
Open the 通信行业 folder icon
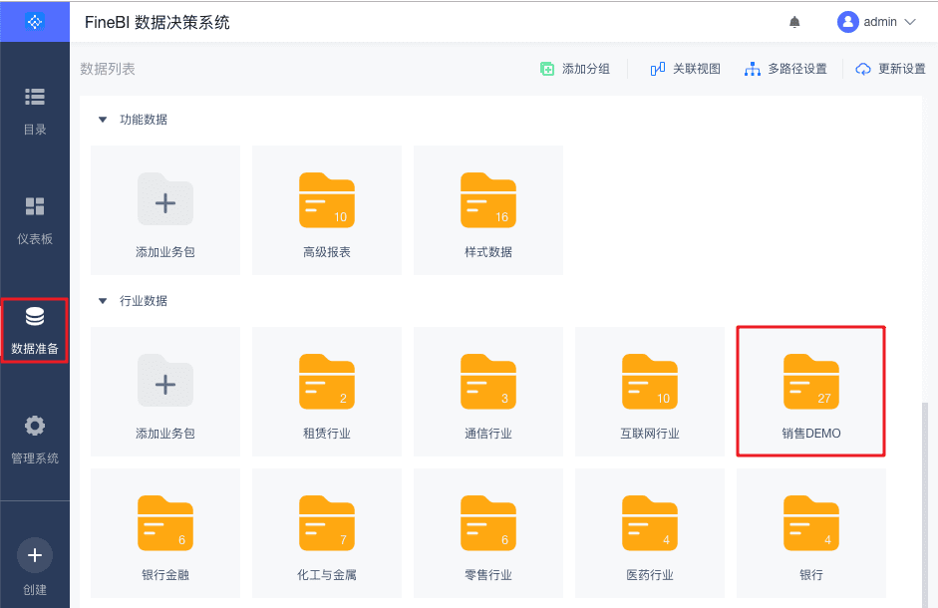[x=488, y=381]
